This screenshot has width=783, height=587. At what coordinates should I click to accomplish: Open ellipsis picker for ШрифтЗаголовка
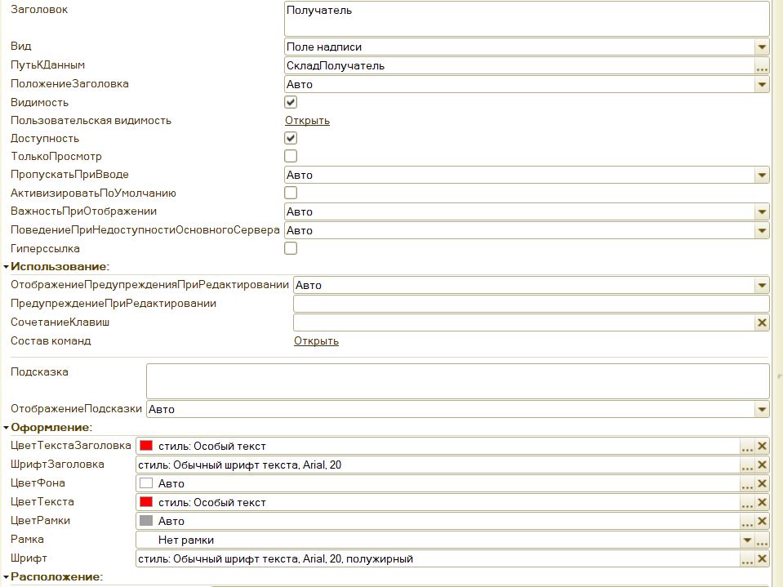point(747,465)
